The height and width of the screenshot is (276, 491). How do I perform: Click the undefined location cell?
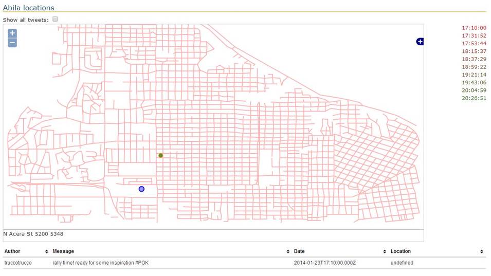[x=402, y=263]
